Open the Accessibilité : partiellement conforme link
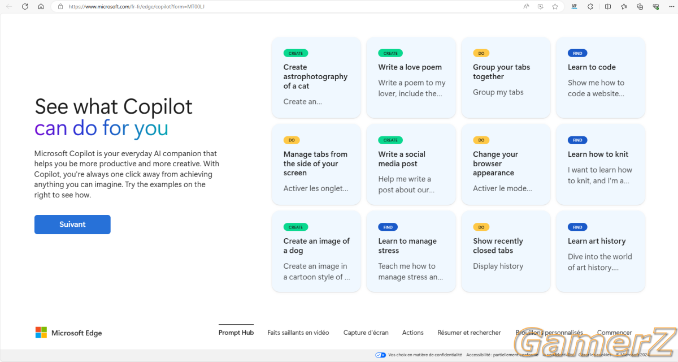Screen dimensions: 678x362 click(502, 355)
